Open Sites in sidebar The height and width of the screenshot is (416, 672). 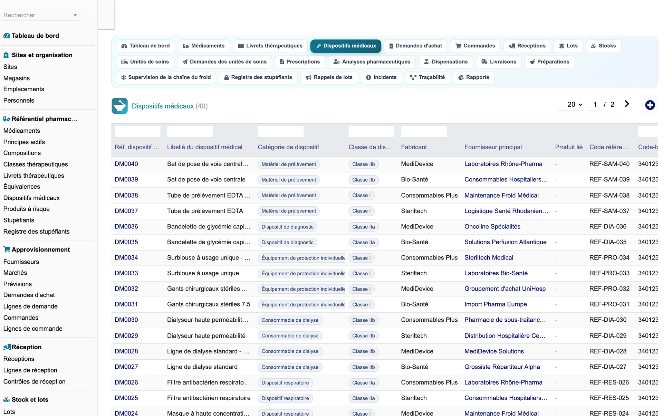(10, 67)
